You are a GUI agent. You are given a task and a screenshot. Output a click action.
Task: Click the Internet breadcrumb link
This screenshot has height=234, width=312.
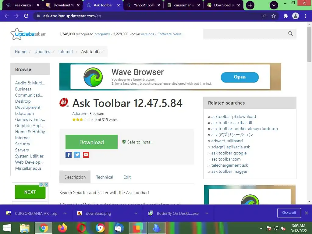[x=66, y=51]
